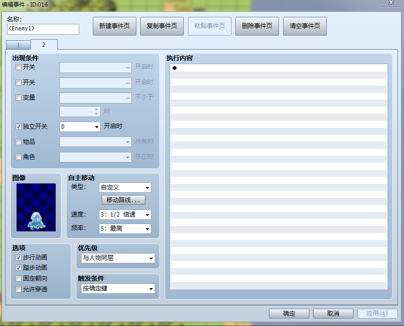Viewport: 404px width, 326px height.
Task: Click the 清空事件页 button
Action: [305, 26]
